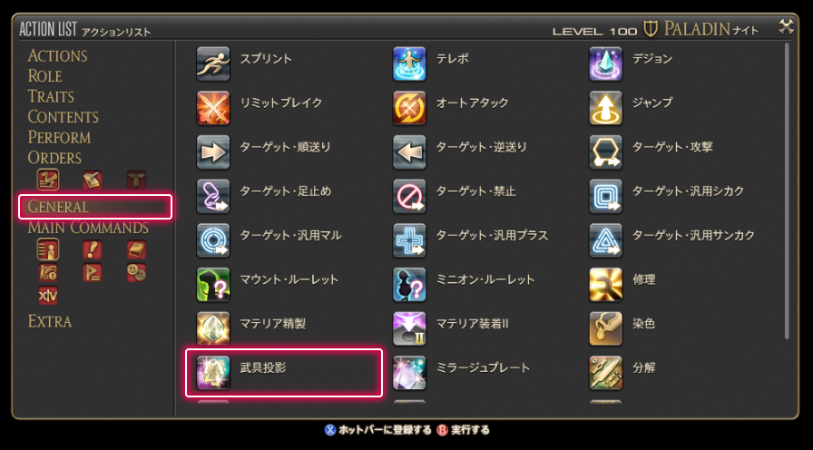Select the highlighted 武具投影 glamour action
Viewport: 813px width, 450px height.
[284, 373]
